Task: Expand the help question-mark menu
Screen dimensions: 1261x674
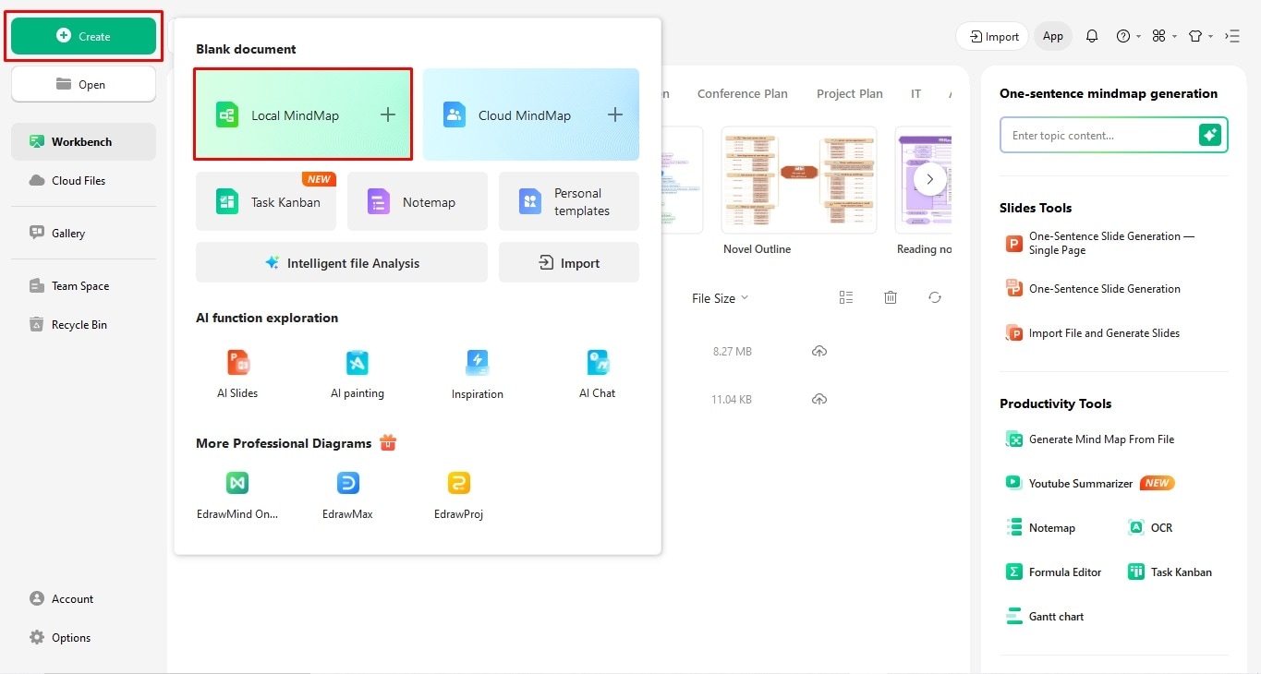Action: [x=1128, y=36]
